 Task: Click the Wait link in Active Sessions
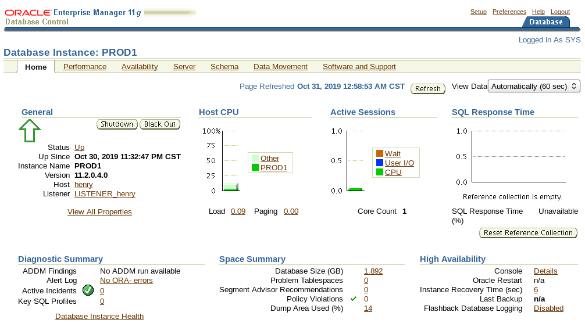click(393, 153)
